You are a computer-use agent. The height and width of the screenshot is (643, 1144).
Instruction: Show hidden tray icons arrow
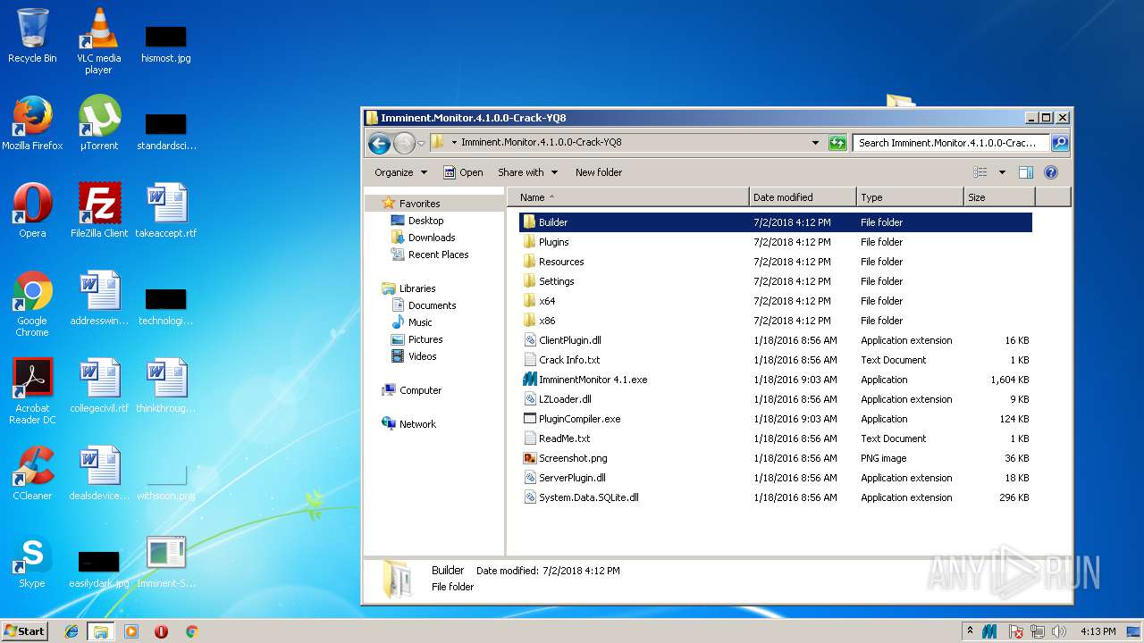970,631
